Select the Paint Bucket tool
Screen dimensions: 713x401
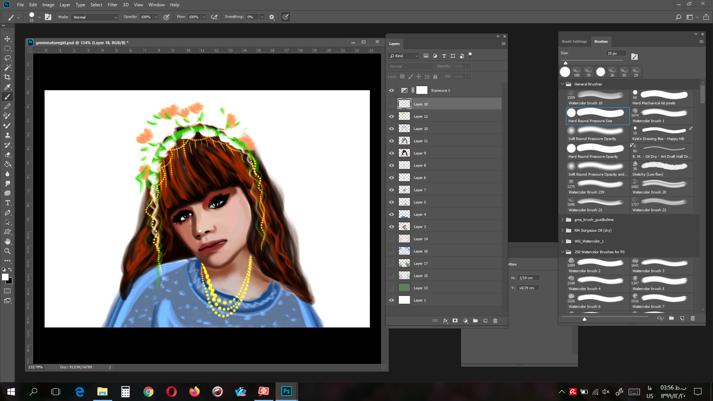pyautogui.click(x=7, y=164)
